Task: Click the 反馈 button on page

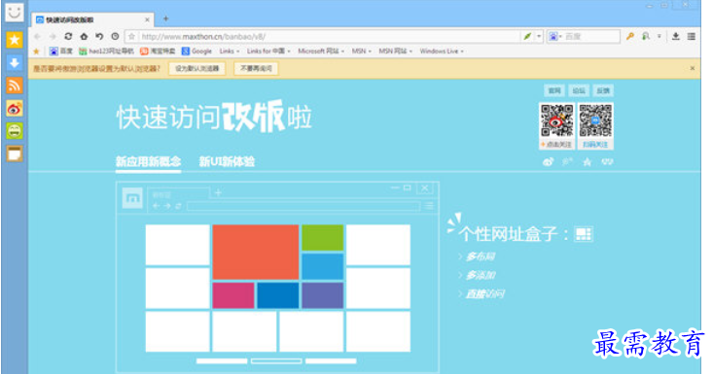Action: pos(603,90)
